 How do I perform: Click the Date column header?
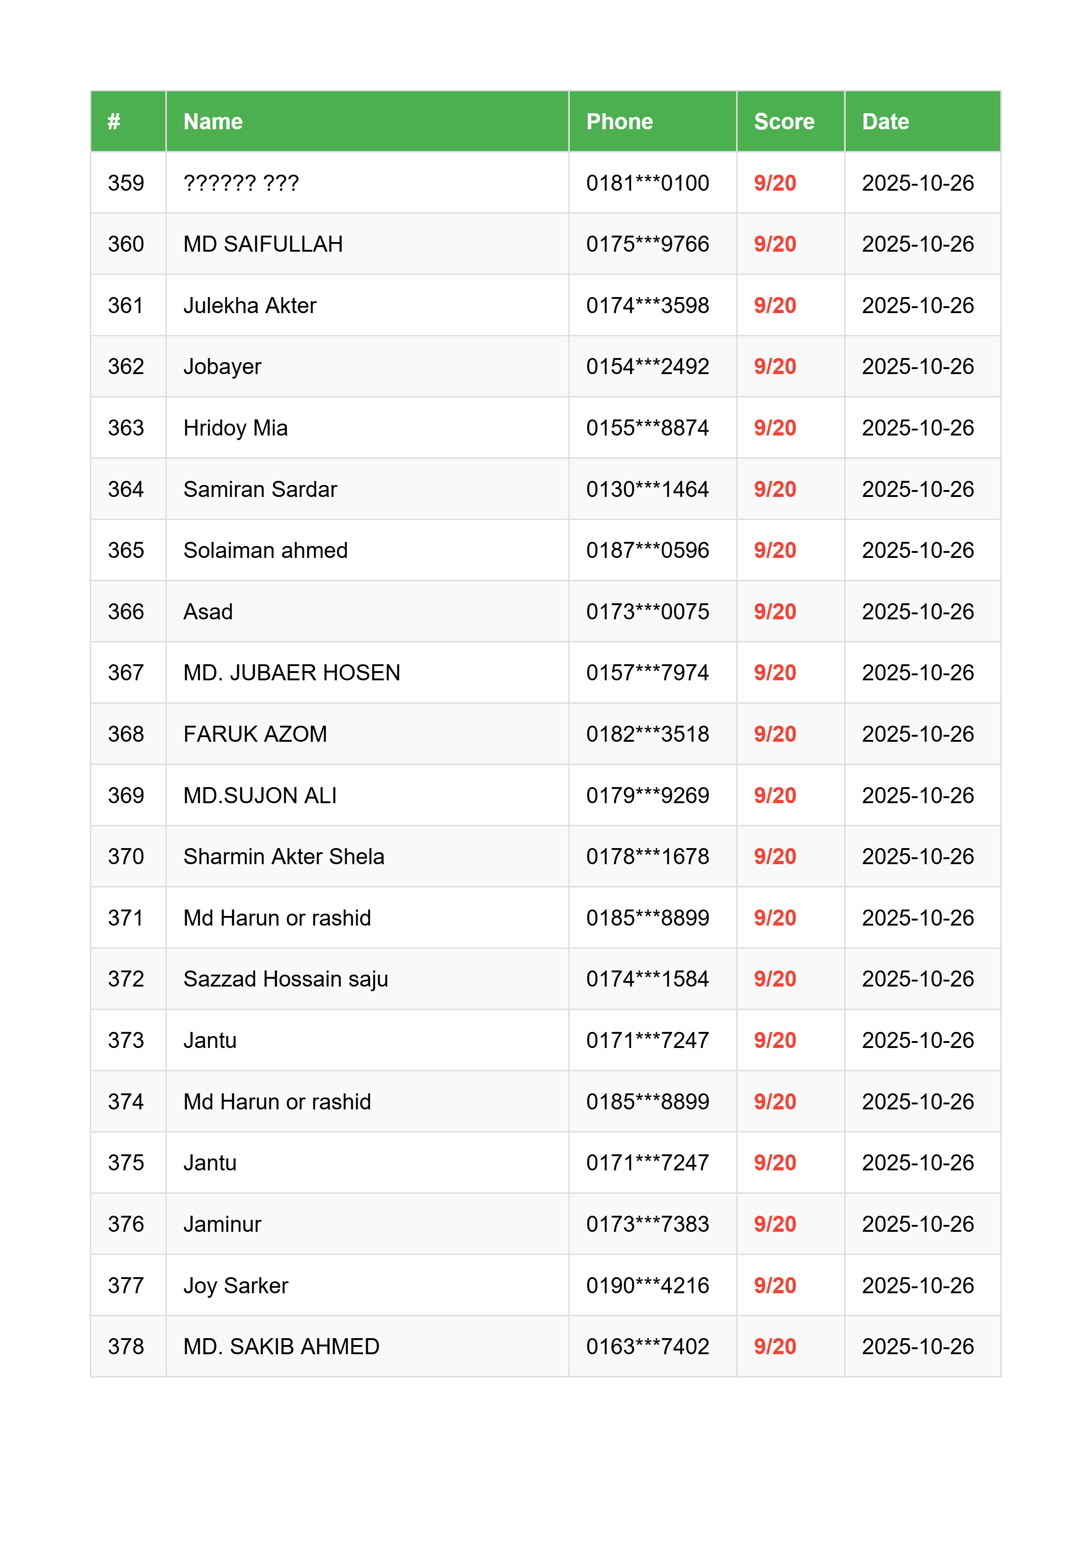(885, 122)
